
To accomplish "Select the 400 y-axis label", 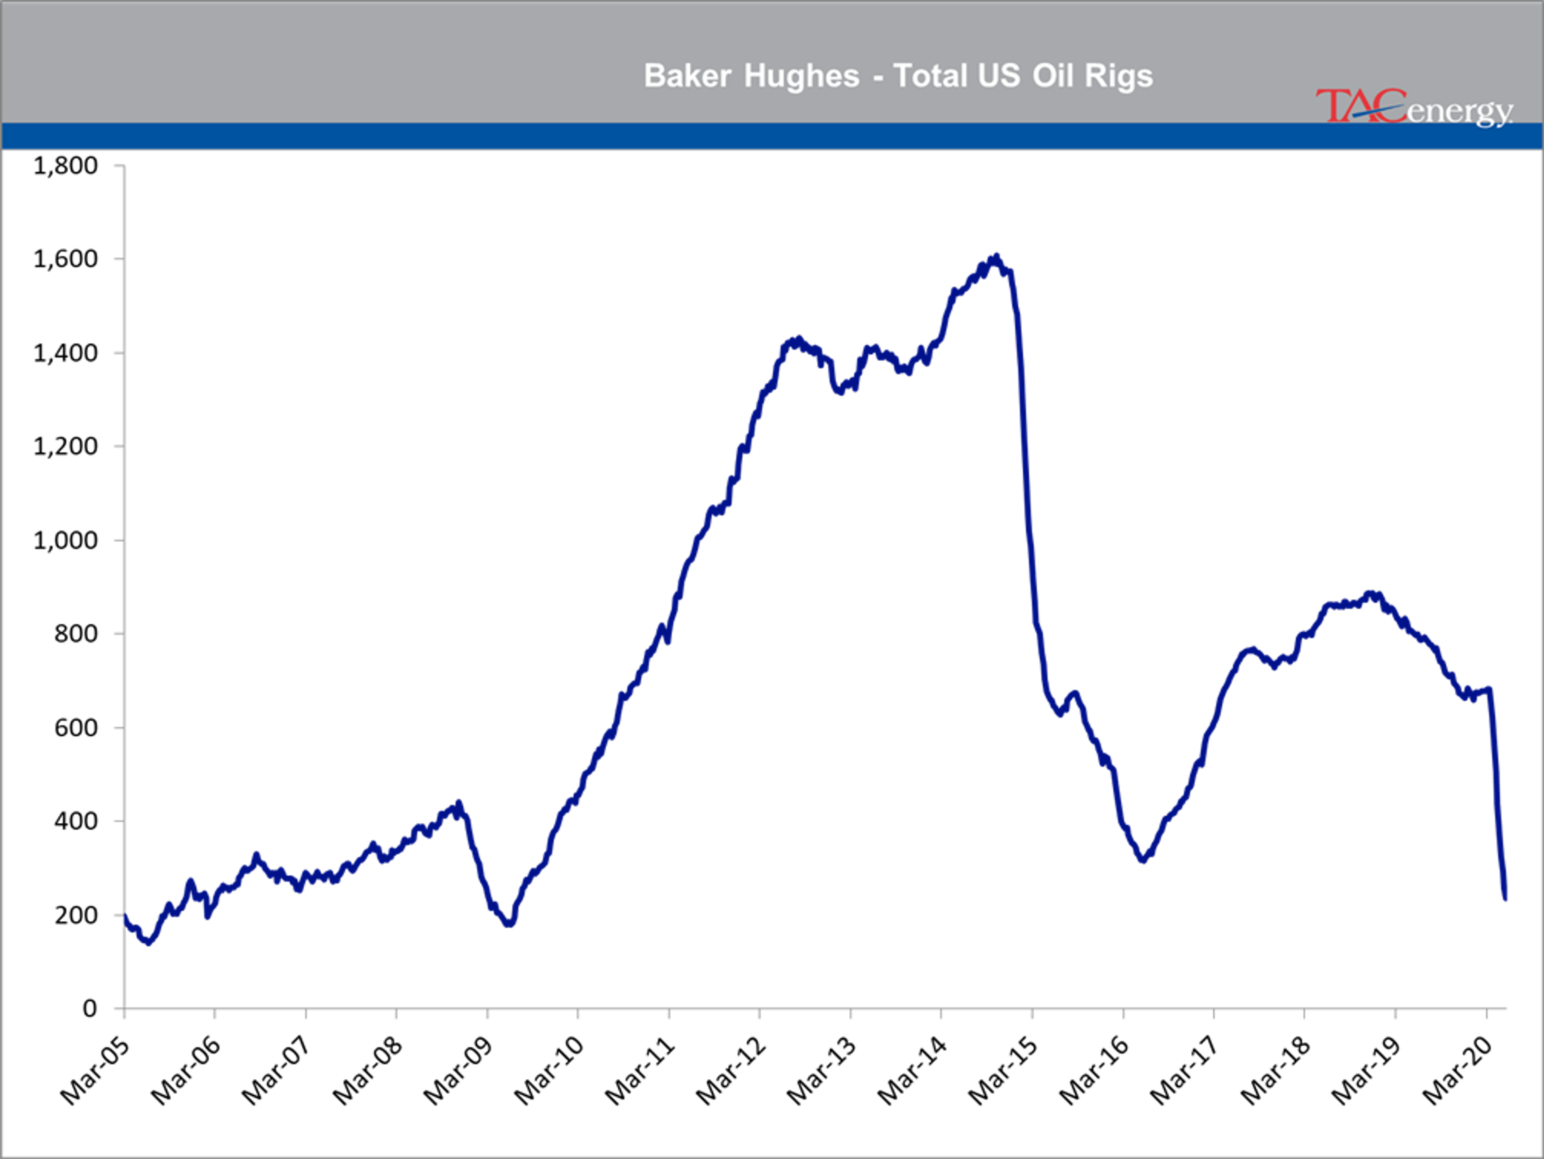I will pos(76,821).
